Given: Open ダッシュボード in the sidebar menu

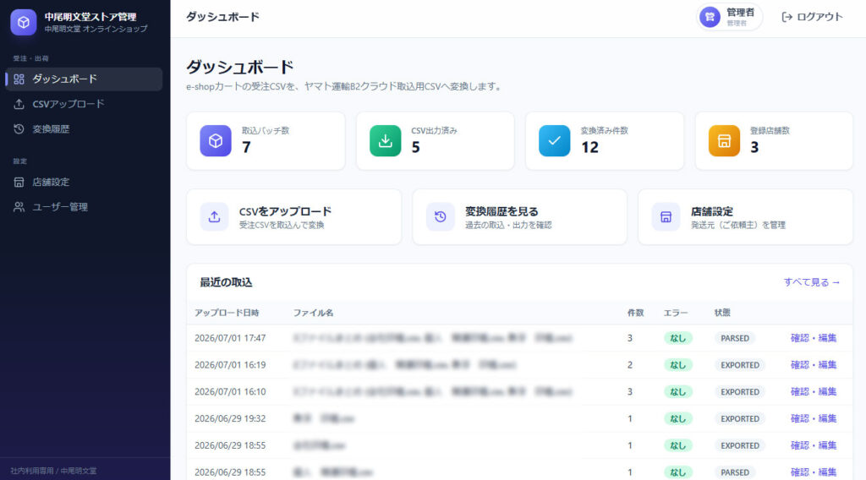Looking at the screenshot, I should tap(84, 79).
